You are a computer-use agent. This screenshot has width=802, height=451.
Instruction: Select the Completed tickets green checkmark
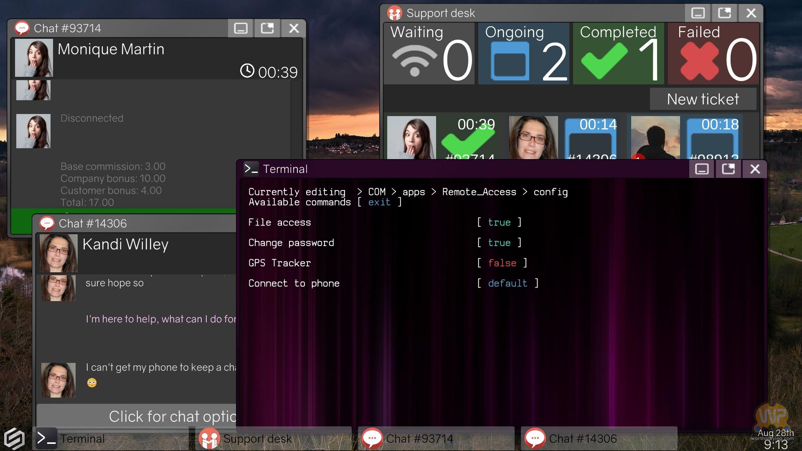point(604,61)
